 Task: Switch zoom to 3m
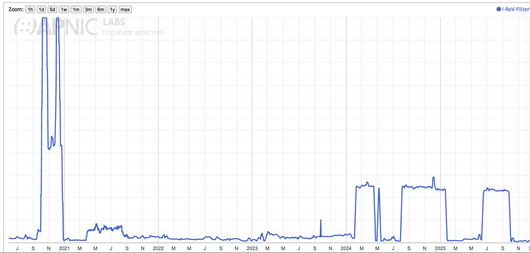tap(88, 9)
